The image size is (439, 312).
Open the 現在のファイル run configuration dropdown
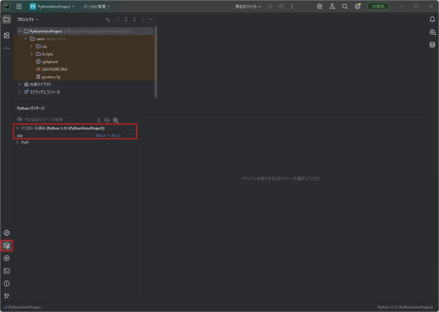(248, 6)
